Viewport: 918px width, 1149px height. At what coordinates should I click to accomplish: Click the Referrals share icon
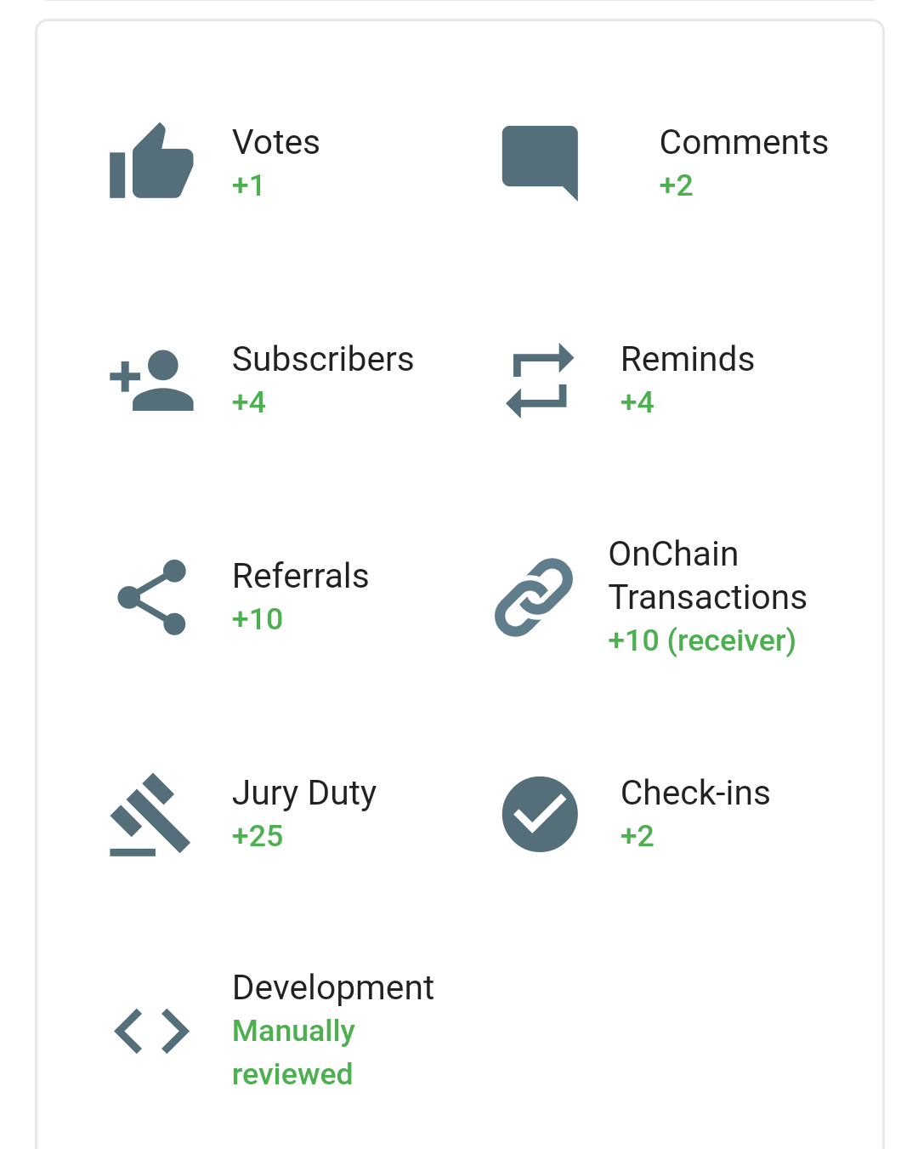tap(151, 597)
